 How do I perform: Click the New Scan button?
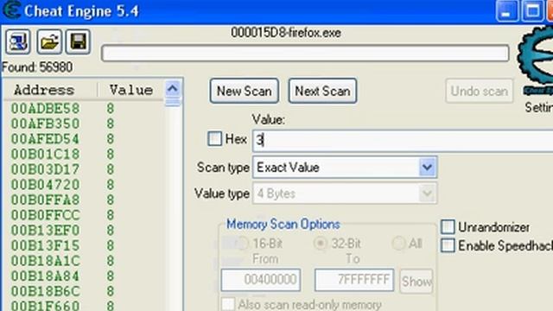pyautogui.click(x=244, y=91)
